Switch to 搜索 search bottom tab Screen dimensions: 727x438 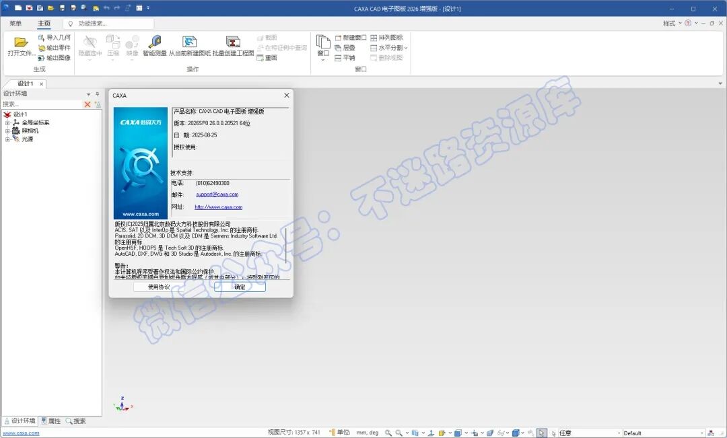coord(75,421)
